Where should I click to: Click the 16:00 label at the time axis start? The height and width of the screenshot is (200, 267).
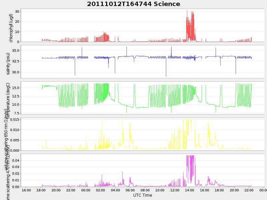coord(26,190)
